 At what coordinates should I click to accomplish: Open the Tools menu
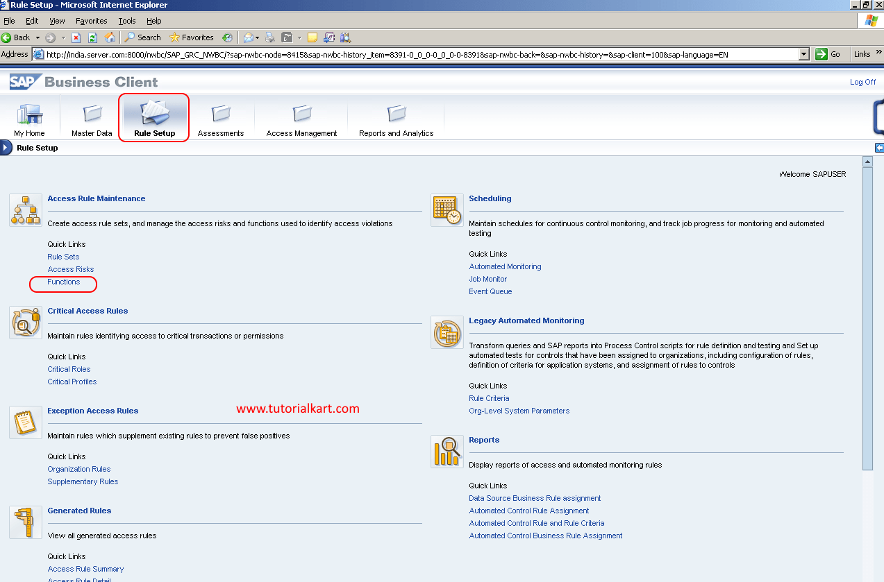[126, 21]
